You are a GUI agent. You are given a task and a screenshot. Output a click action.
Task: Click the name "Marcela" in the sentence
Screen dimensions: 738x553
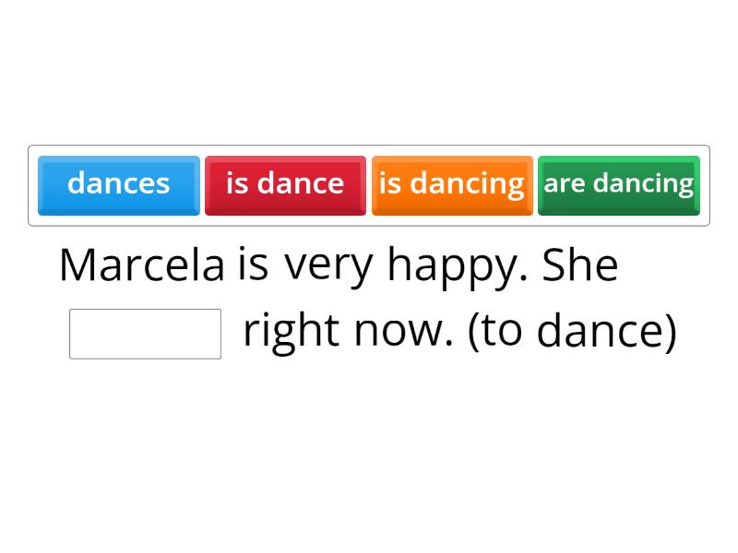pos(141,265)
